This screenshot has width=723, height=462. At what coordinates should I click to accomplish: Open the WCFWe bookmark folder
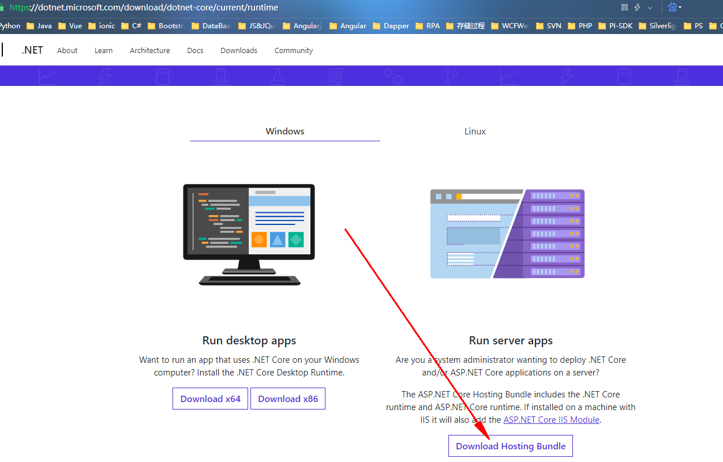[510, 26]
